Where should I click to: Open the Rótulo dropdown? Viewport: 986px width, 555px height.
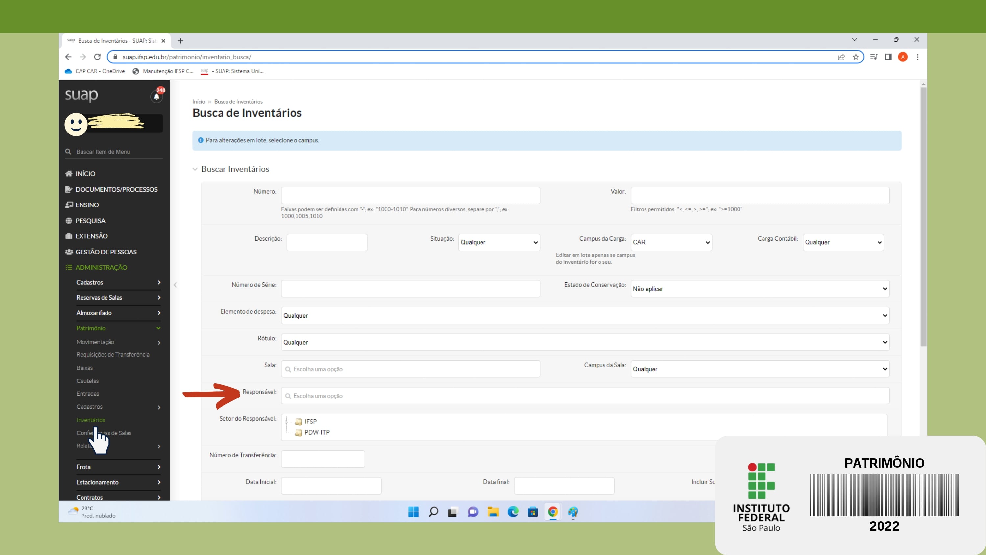click(x=585, y=342)
